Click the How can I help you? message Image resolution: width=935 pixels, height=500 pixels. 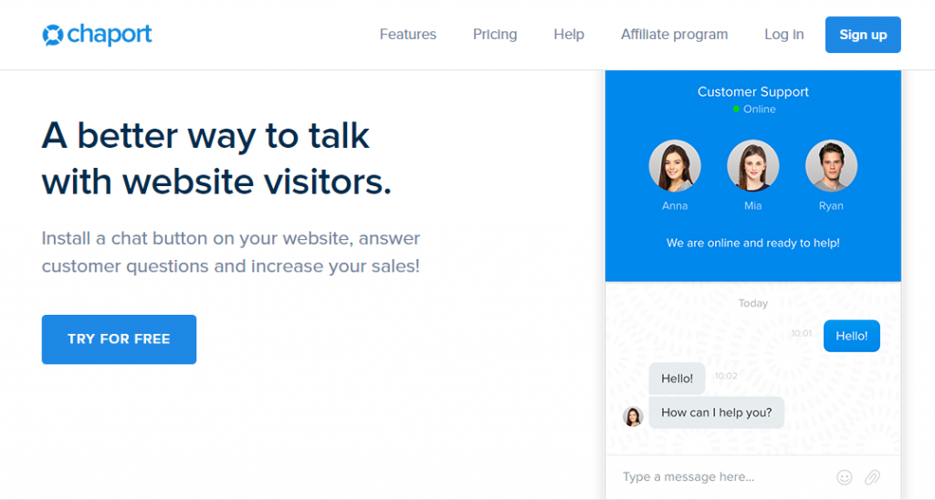717,412
